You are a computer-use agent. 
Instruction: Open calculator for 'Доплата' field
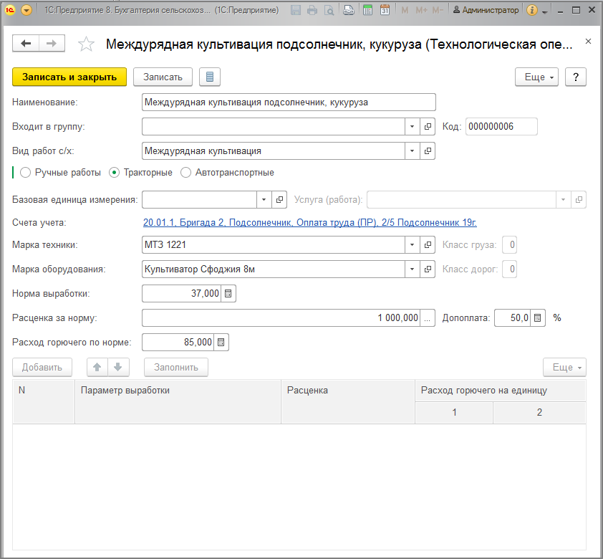[538, 317]
